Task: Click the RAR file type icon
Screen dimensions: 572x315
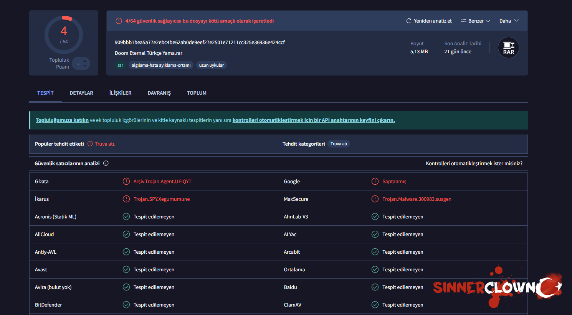Action: 508,48
